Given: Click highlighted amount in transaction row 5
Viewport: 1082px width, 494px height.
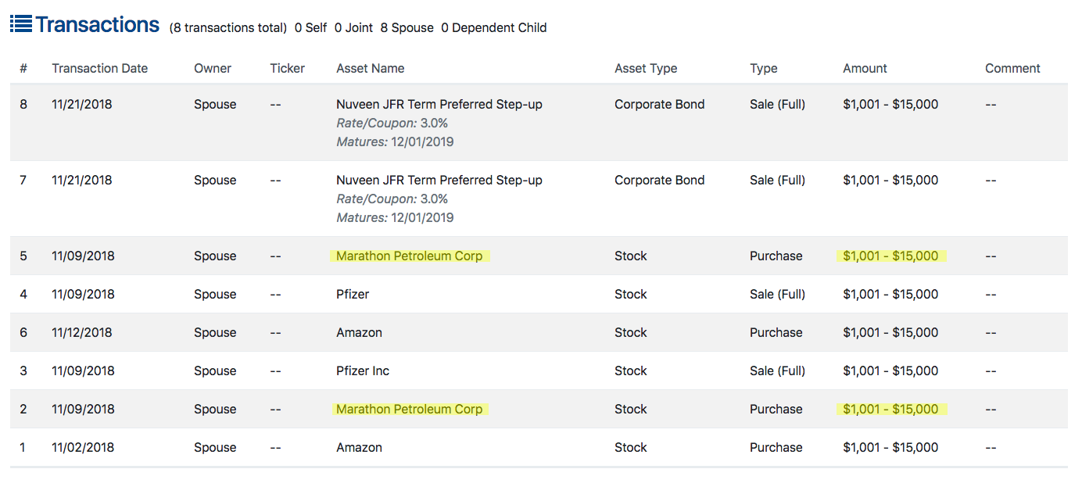Looking at the screenshot, I should (x=891, y=256).
